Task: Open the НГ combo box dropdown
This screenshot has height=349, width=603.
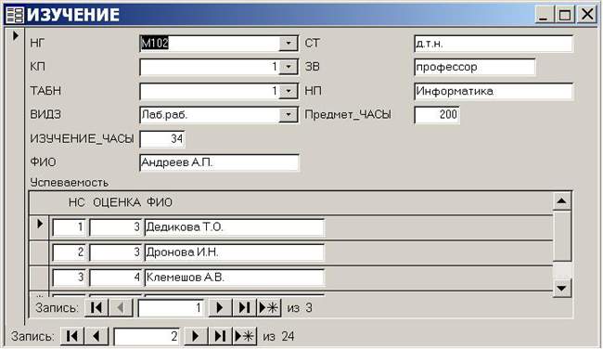Action: [289, 43]
